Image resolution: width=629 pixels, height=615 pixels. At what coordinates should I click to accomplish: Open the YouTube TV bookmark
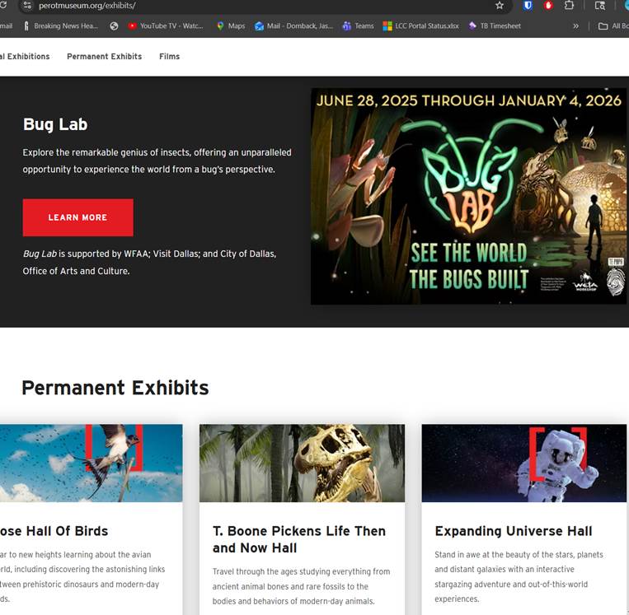point(166,26)
